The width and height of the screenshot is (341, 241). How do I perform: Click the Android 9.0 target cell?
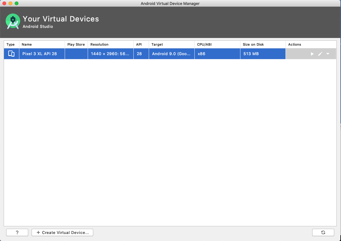coord(171,54)
